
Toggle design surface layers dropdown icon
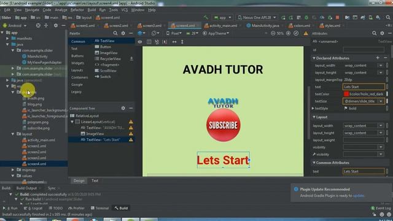141,33
